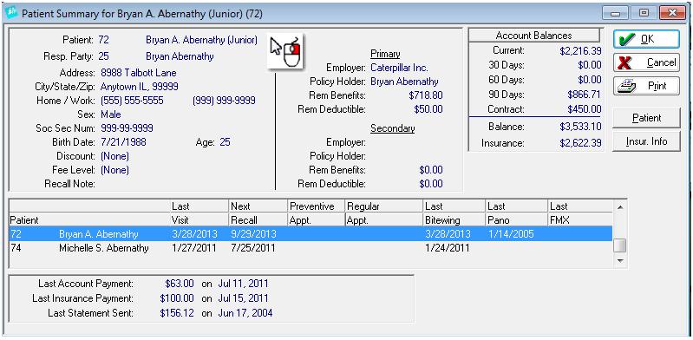Click the 9/29/2013 next recall date

253,234
